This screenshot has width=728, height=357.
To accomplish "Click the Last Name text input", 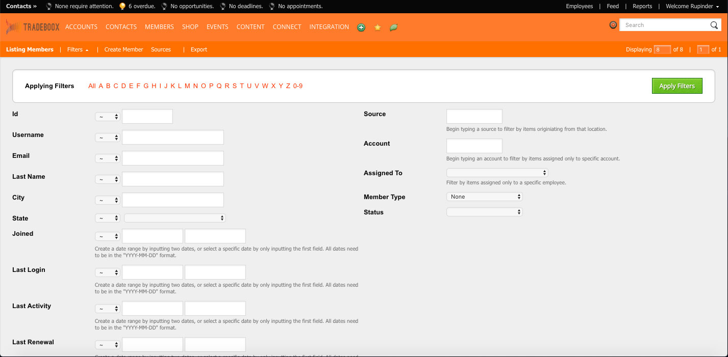I will pyautogui.click(x=173, y=179).
